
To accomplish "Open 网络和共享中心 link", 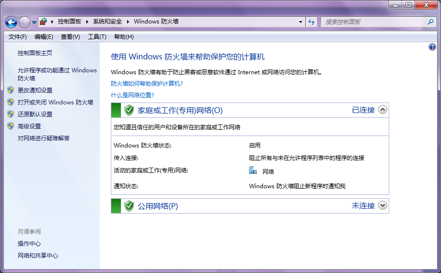I will point(38,255).
